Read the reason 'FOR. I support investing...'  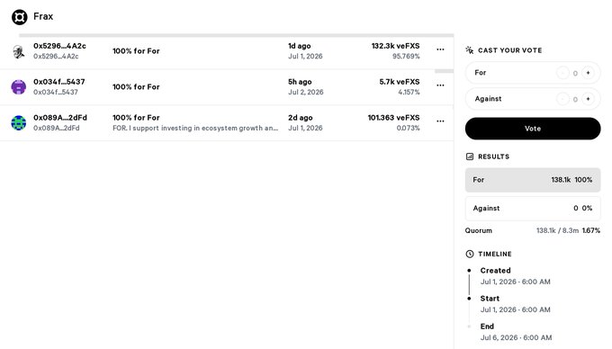coord(195,129)
